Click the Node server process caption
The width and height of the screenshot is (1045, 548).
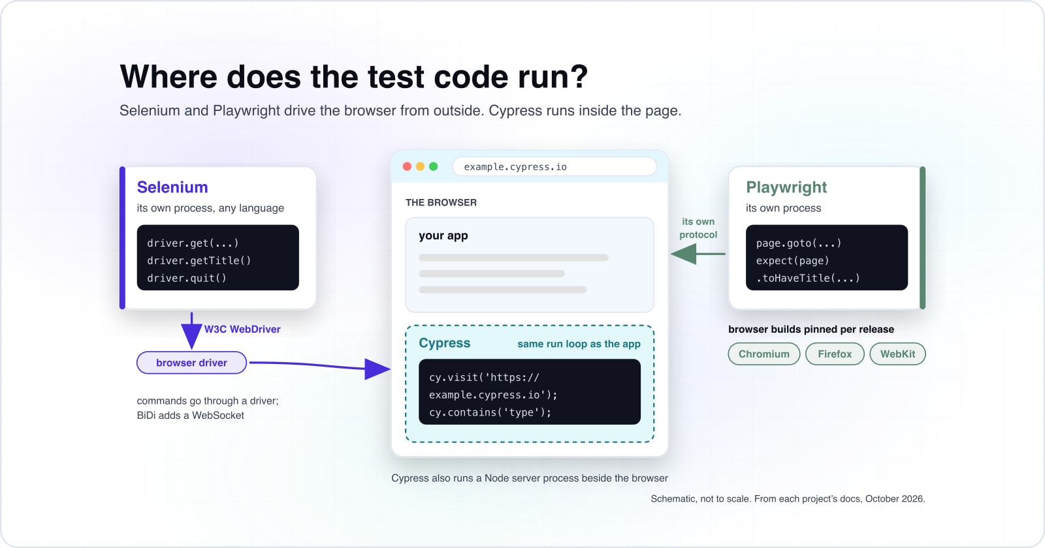point(530,478)
